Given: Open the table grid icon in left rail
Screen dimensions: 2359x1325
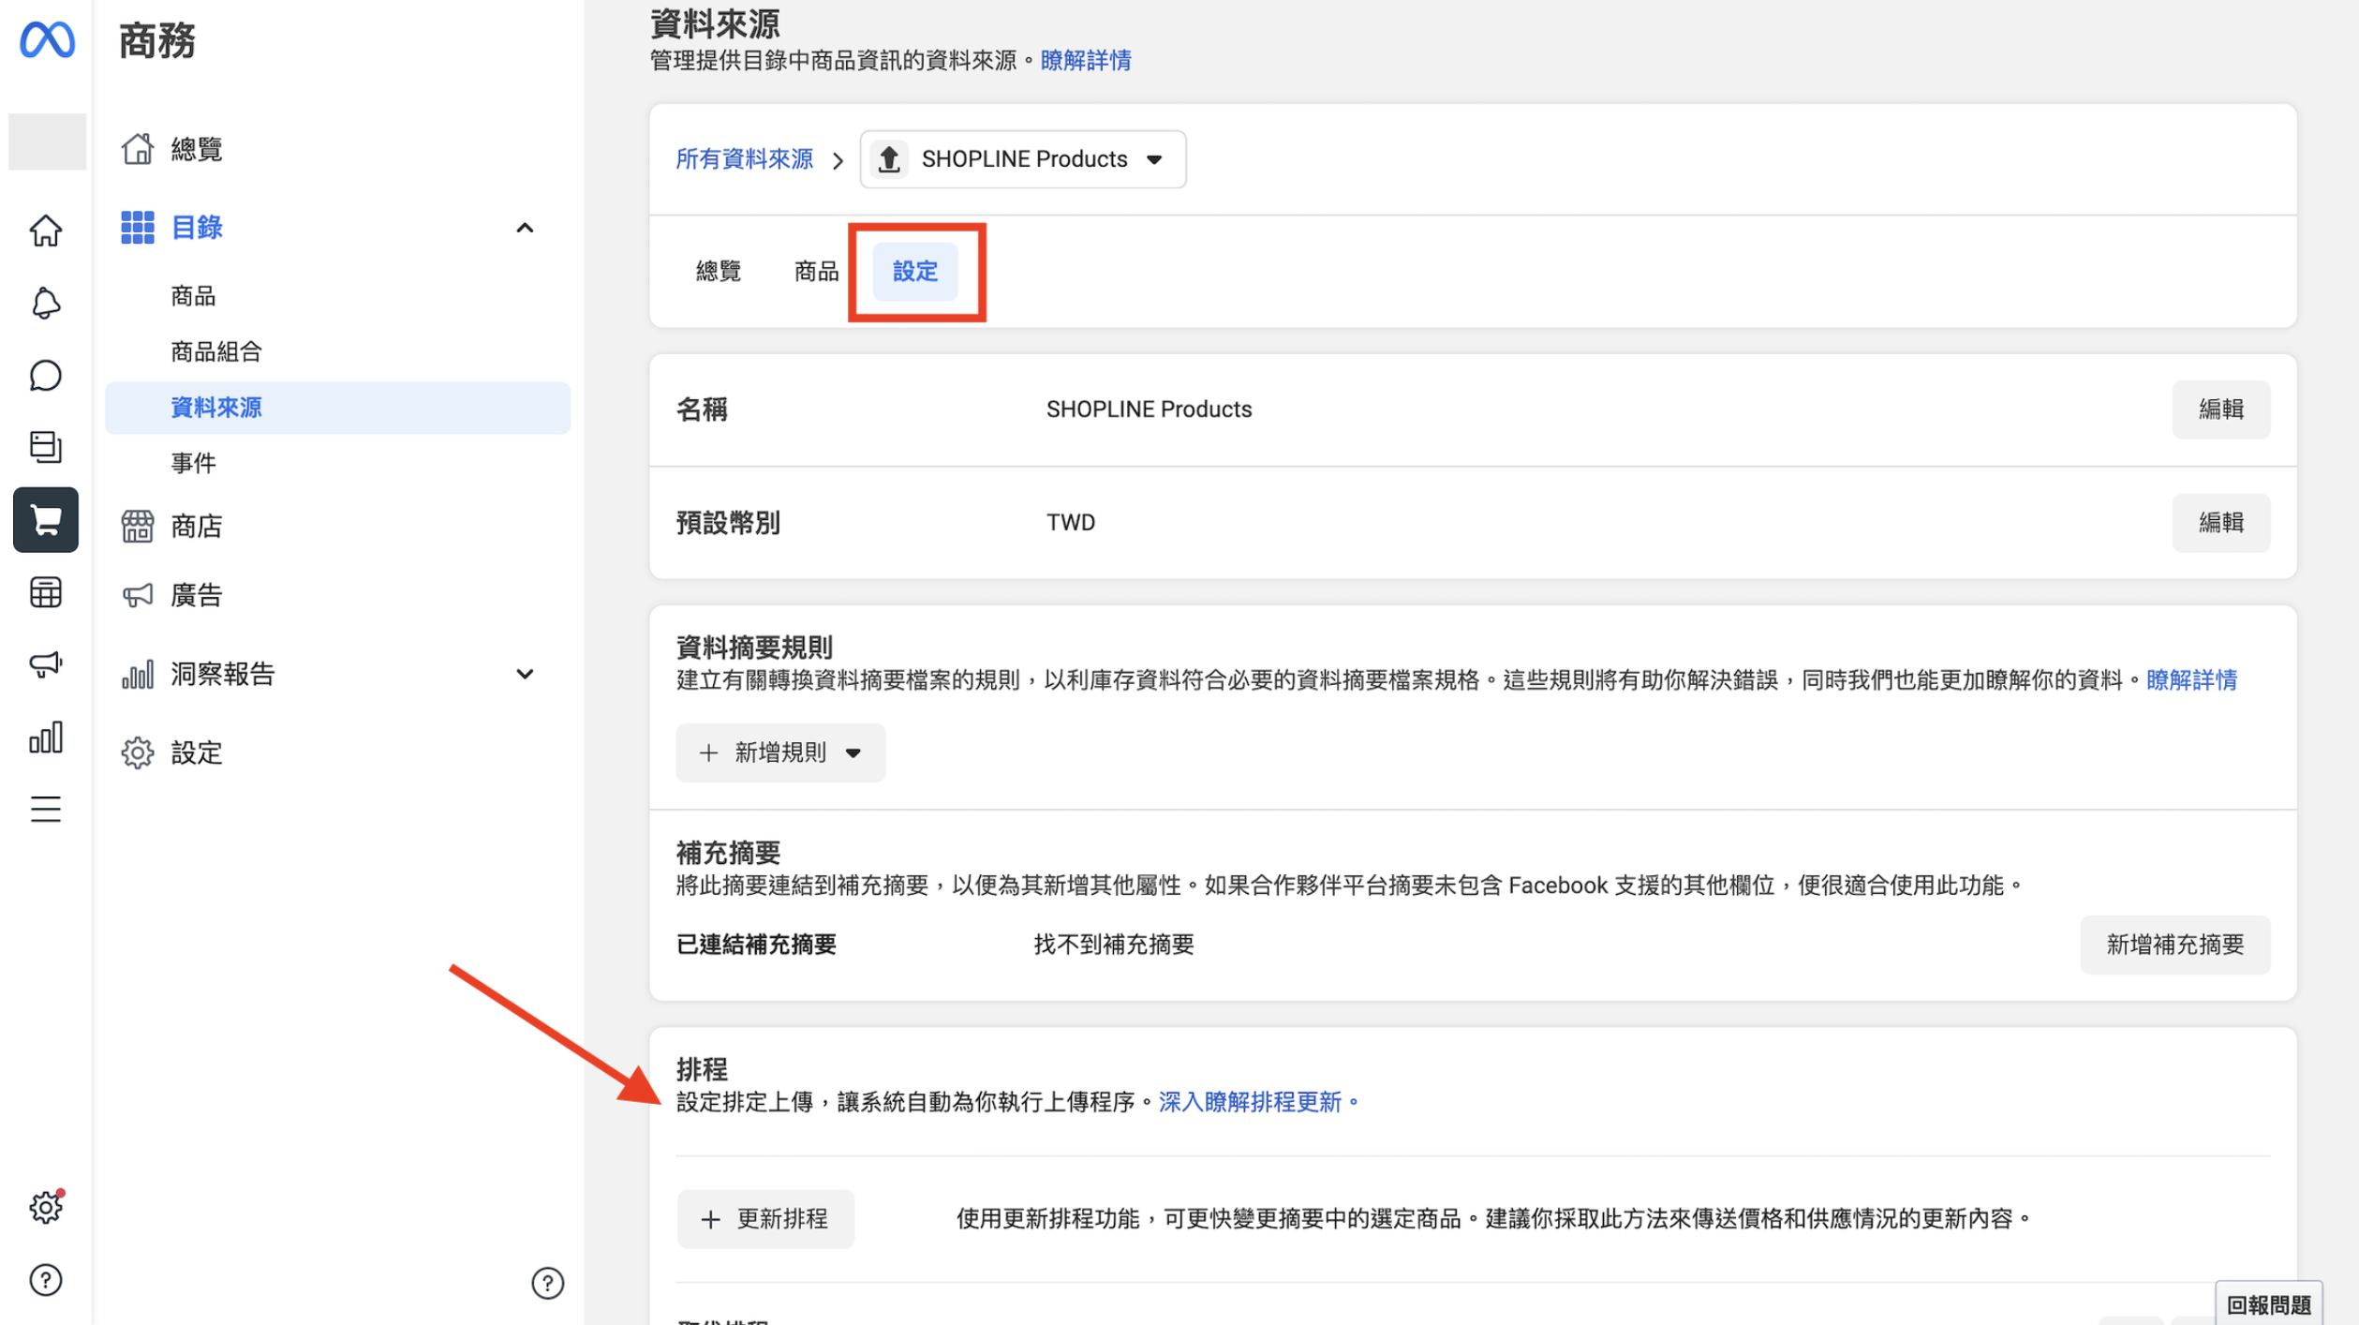Looking at the screenshot, I should pos(45,592).
